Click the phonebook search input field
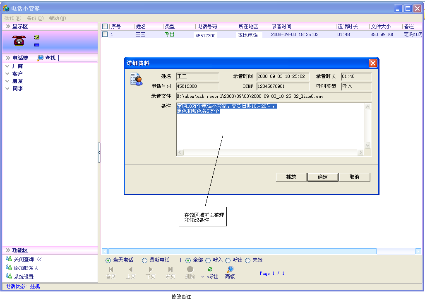 point(78,58)
